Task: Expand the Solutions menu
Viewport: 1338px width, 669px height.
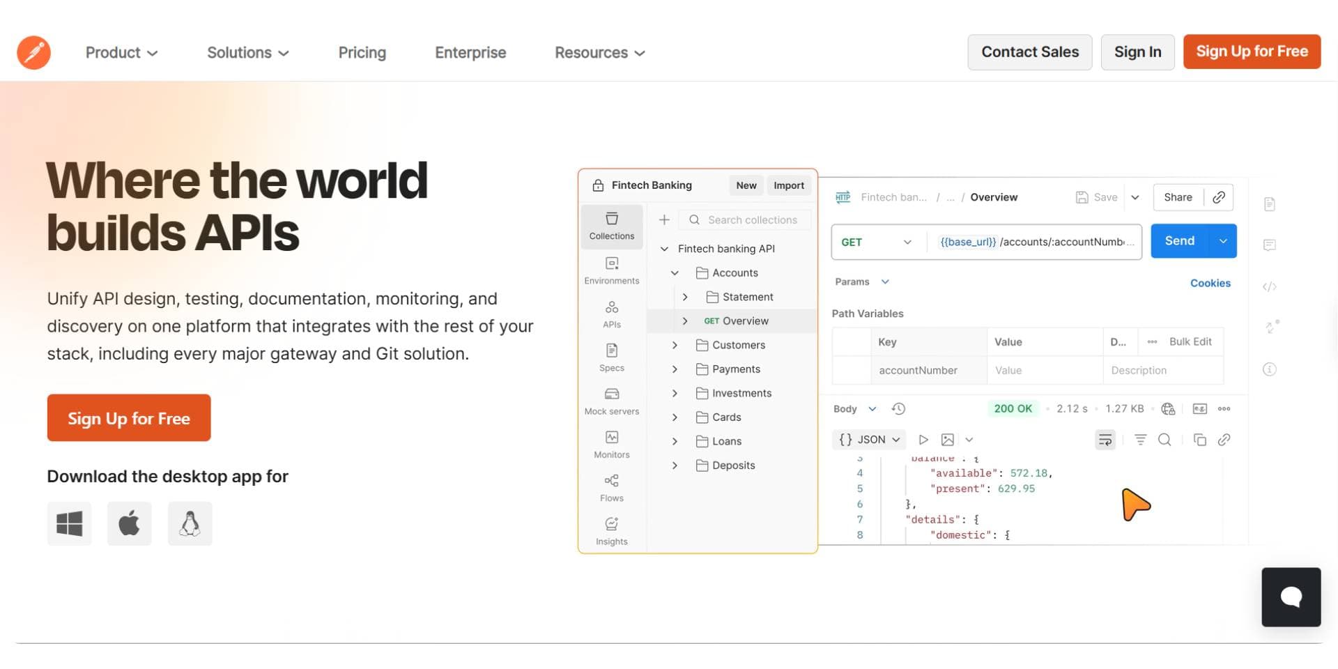Action: [247, 52]
